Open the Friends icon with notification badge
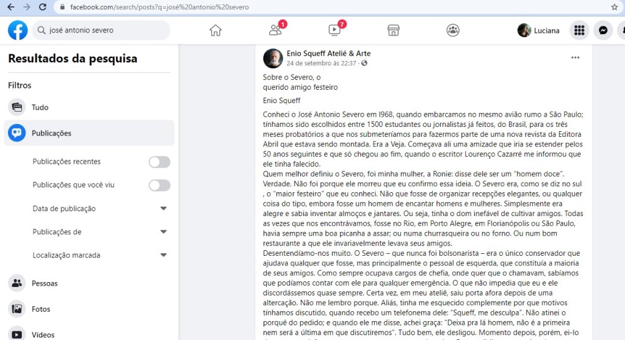This screenshot has width=625, height=340. pyautogui.click(x=276, y=29)
